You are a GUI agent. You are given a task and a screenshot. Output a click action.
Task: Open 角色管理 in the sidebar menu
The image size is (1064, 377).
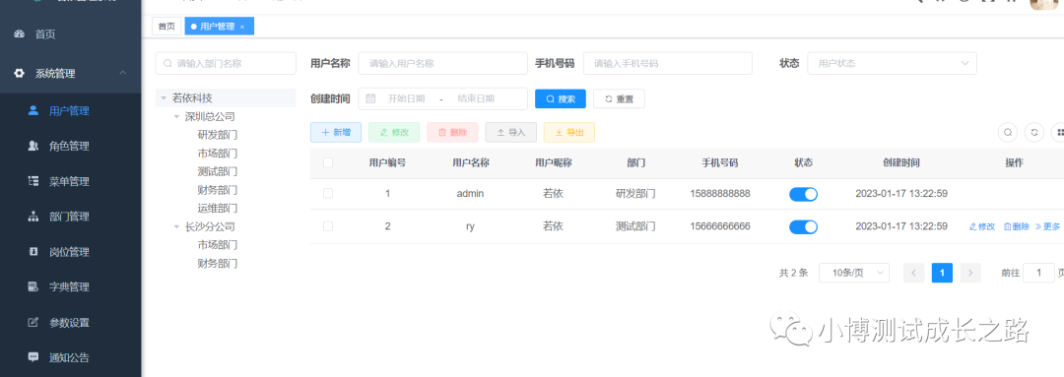pos(69,146)
